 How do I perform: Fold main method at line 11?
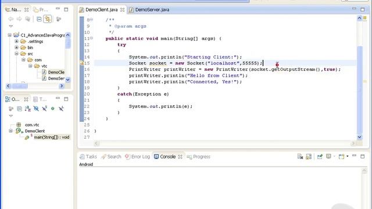click(91, 38)
